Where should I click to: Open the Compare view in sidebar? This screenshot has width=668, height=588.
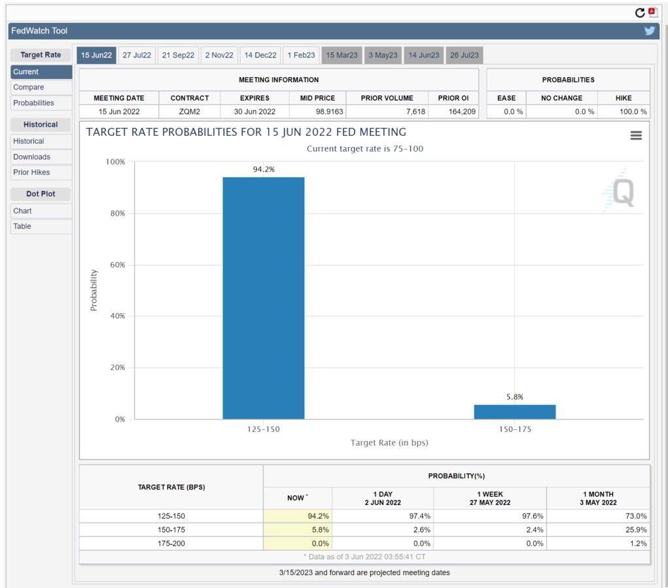pyautogui.click(x=29, y=87)
